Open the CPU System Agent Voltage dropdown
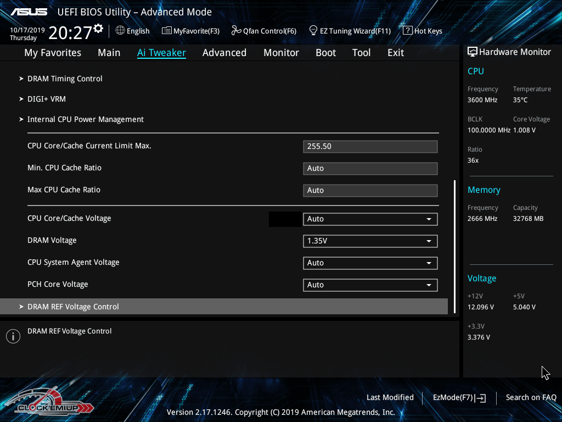The height and width of the screenshot is (422, 562). 370,263
